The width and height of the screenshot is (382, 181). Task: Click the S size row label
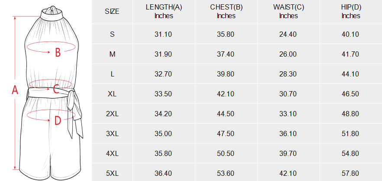click(112, 35)
